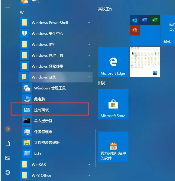Expand the Windows 附件 chevron
Image resolution: width=175 pixels, height=181 pixels.
click(89, 44)
